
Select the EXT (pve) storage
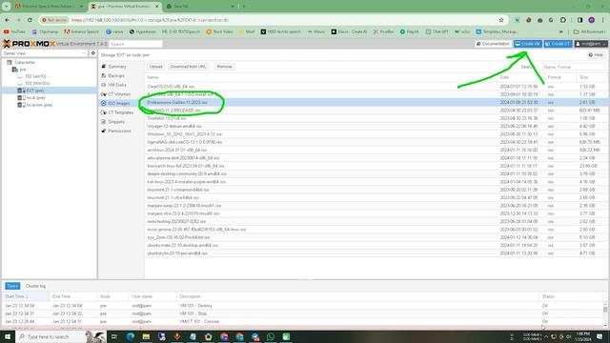34,91
